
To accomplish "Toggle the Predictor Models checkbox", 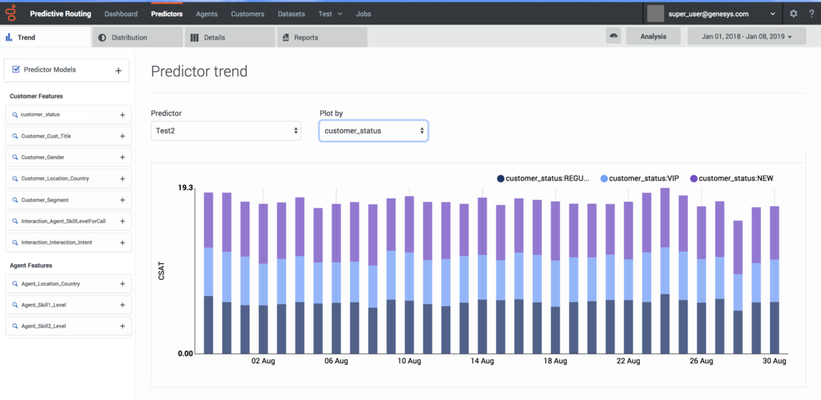I will coord(16,69).
